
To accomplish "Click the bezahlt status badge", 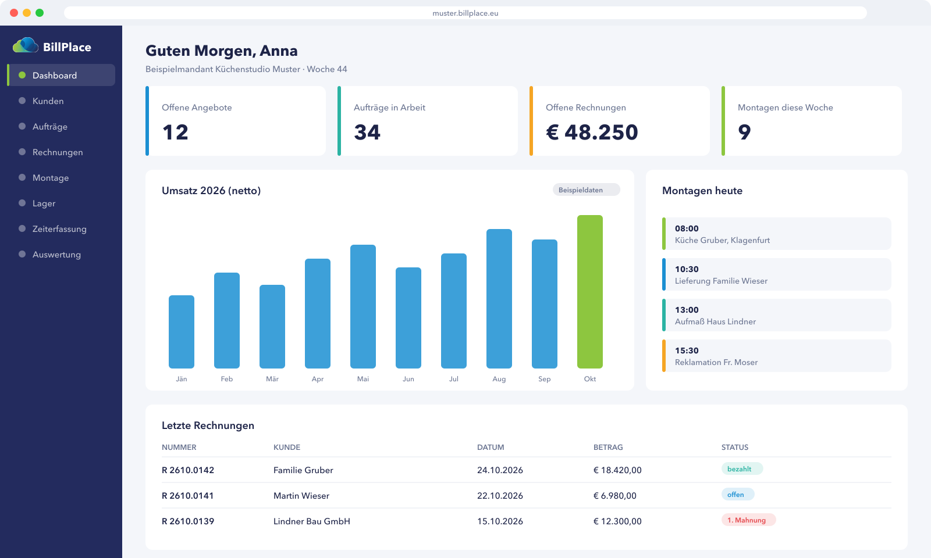I will (742, 469).
